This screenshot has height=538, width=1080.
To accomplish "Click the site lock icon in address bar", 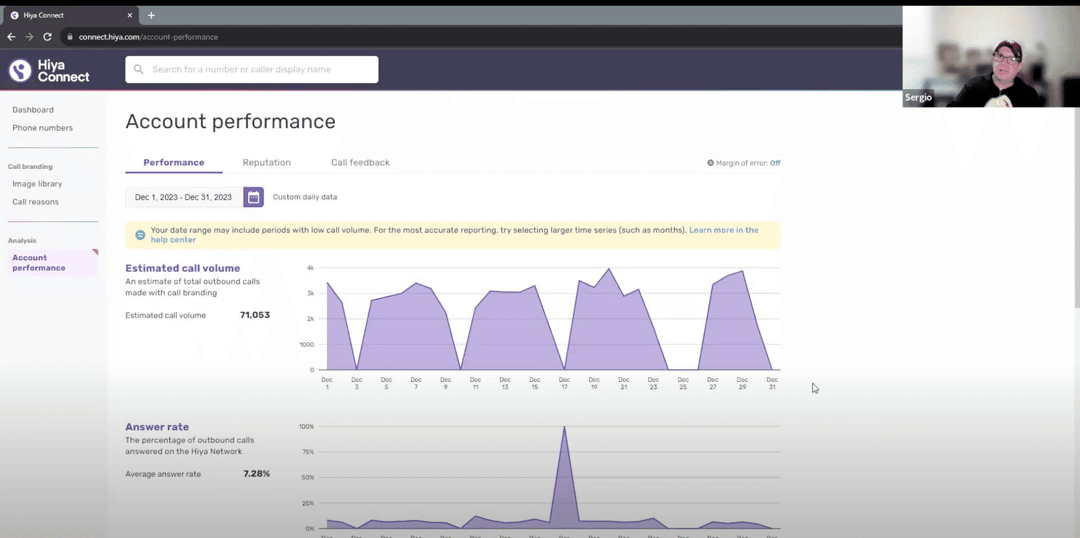I will click(x=70, y=37).
